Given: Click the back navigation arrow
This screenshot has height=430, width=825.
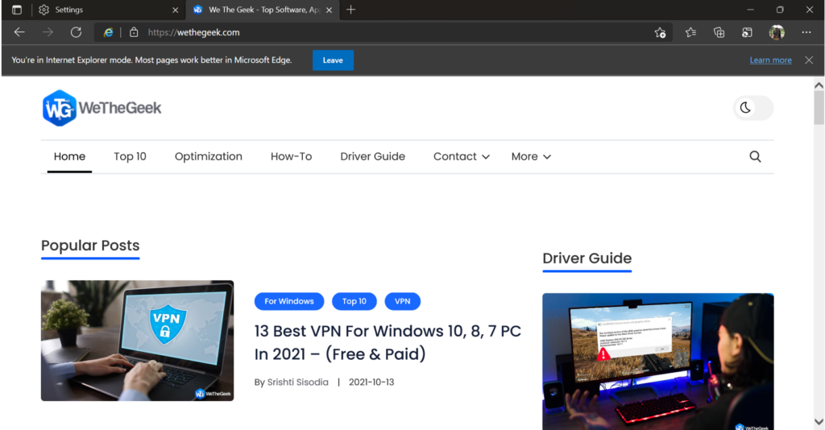Looking at the screenshot, I should click(19, 32).
